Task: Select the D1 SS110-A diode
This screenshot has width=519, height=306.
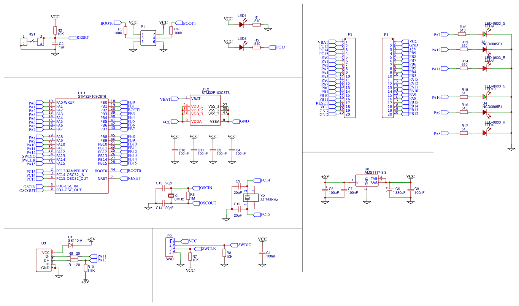Action: click(70, 245)
